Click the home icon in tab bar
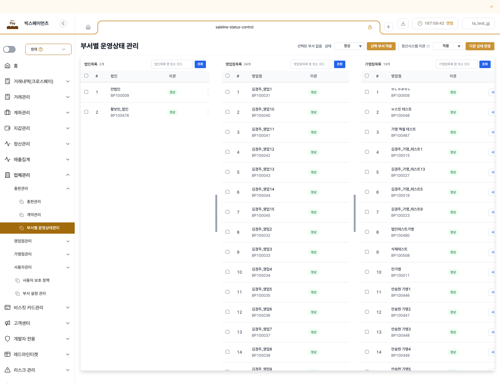Viewport: 500px width, 388px height. pyautogui.click(x=88, y=27)
